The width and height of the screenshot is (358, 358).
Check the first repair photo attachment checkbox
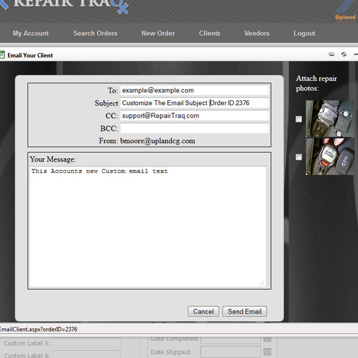click(x=299, y=119)
